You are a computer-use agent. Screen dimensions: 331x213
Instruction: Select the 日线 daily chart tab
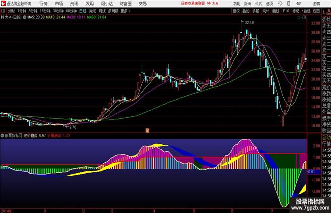pyautogui.click(x=83, y=11)
